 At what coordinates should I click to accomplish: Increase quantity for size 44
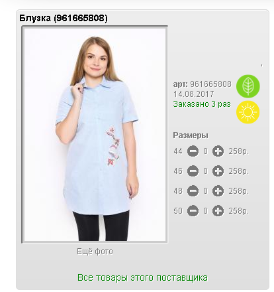(x=218, y=151)
